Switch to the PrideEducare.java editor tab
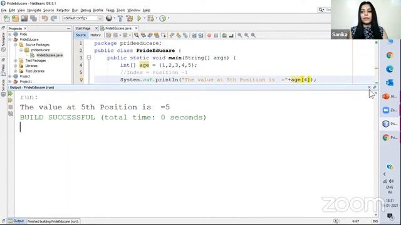Viewport: 401px width, 225px height. 118,28
